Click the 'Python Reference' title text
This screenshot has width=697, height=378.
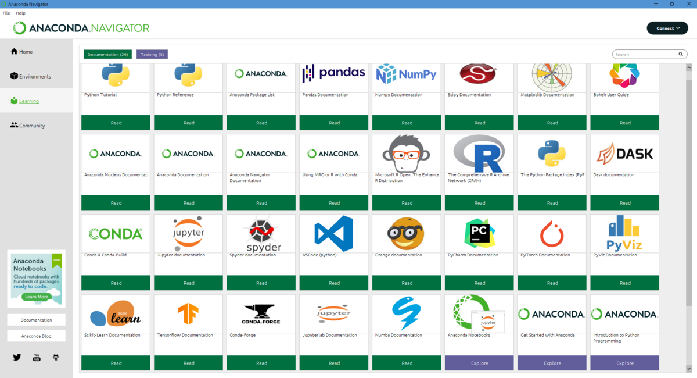pyautogui.click(x=175, y=95)
